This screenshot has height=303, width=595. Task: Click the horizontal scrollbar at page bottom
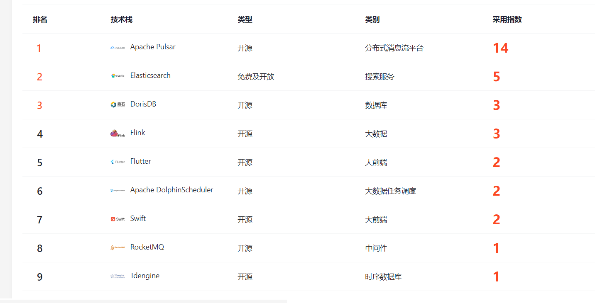pos(143,301)
